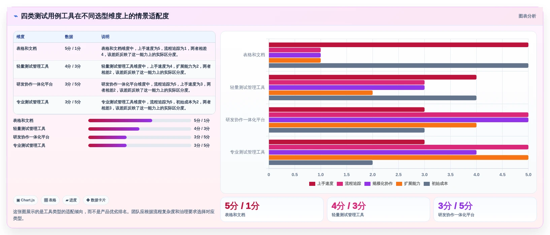Click the Chart.js tag chip

[26, 200]
